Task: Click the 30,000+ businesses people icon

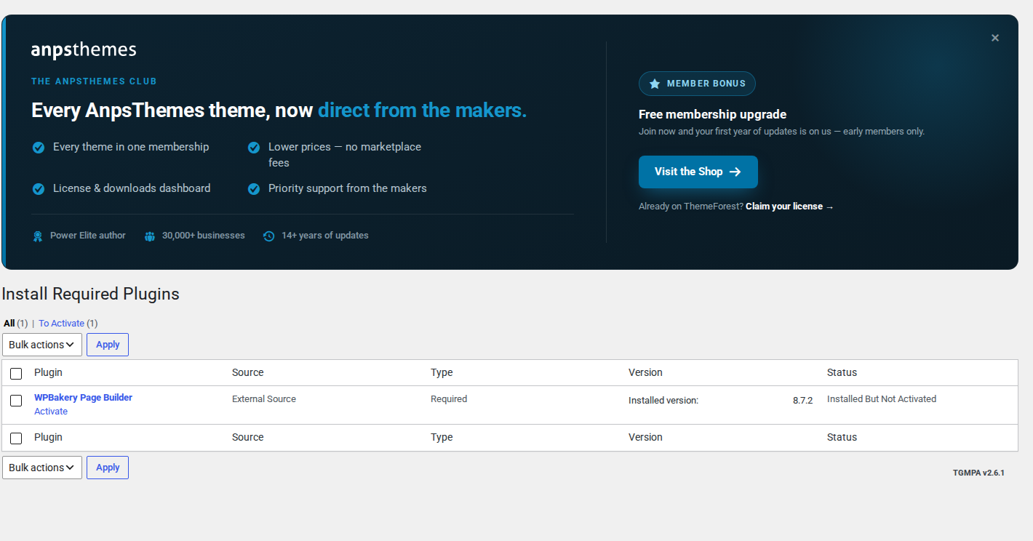Action: [150, 236]
